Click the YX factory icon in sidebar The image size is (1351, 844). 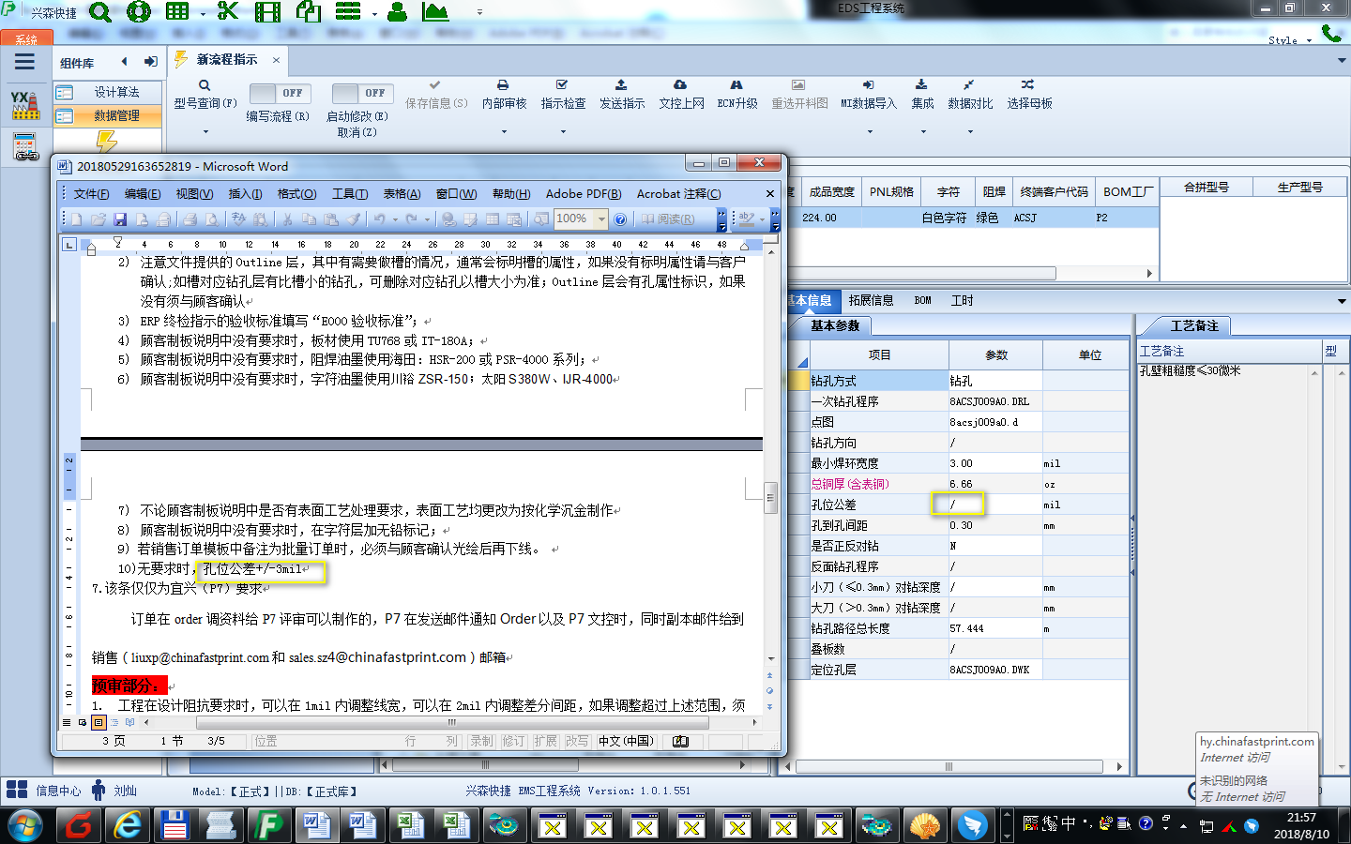click(x=25, y=105)
